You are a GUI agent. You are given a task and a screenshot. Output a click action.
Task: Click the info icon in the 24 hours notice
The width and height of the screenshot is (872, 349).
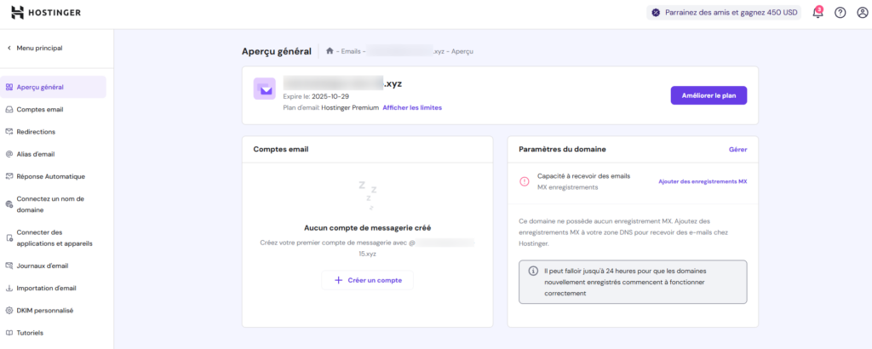pos(533,272)
